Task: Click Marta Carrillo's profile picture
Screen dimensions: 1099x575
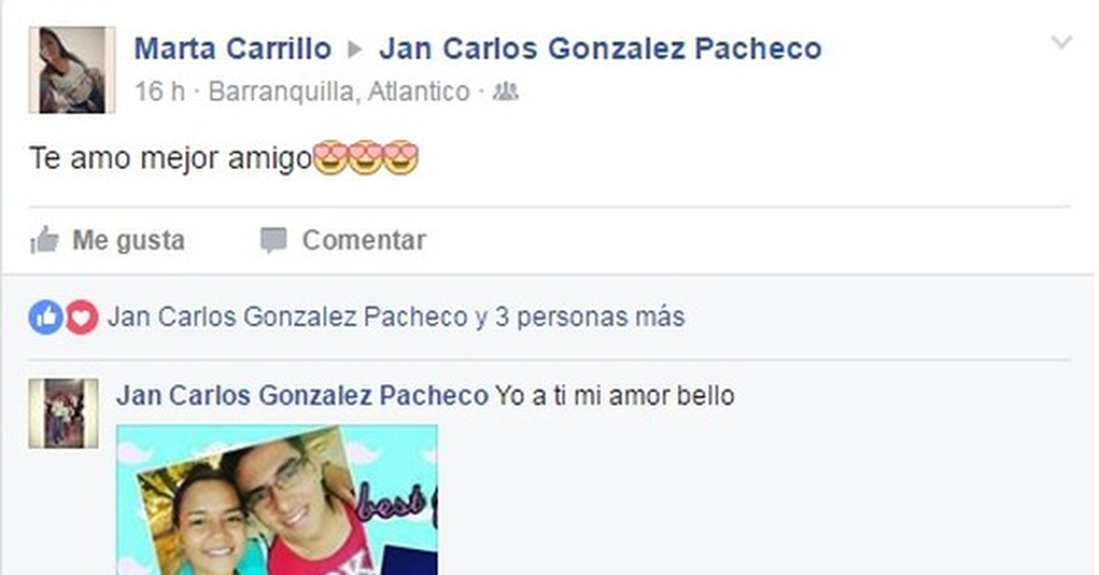Action: [x=72, y=70]
